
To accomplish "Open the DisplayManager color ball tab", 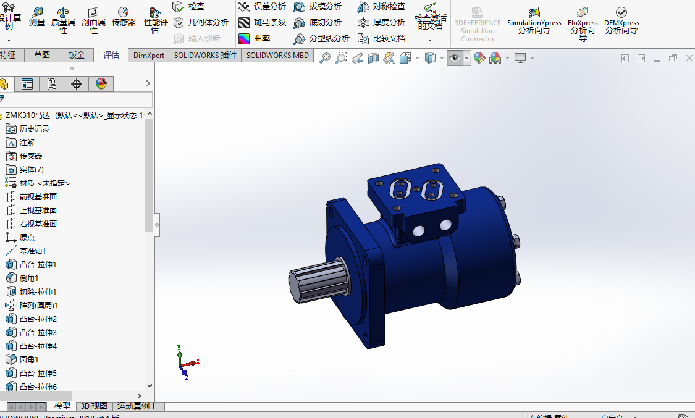I will [x=101, y=84].
